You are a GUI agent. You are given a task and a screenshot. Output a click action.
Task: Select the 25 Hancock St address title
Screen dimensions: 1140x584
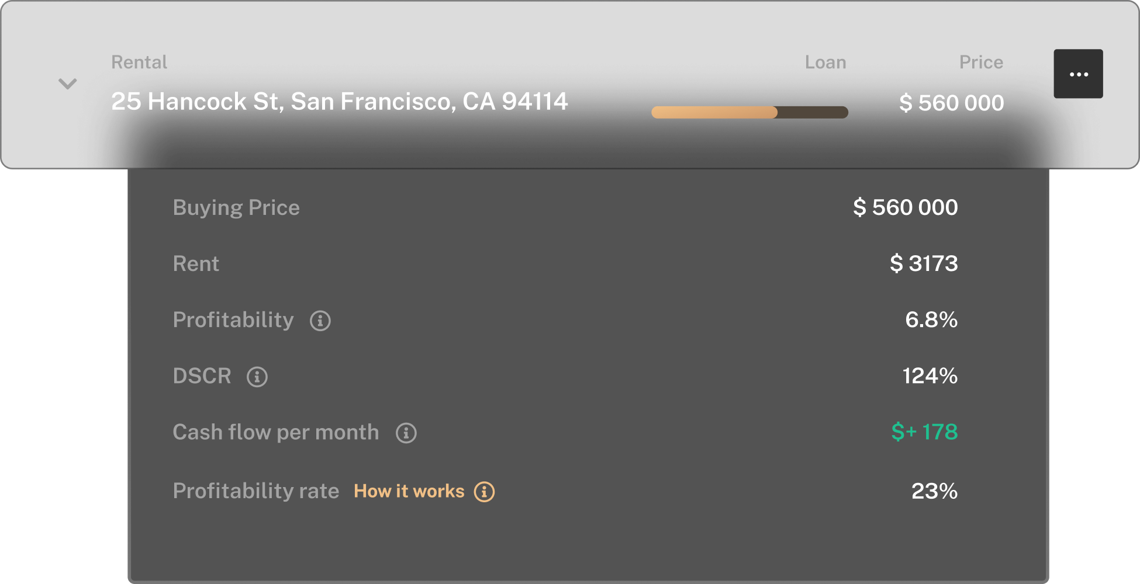(x=339, y=102)
